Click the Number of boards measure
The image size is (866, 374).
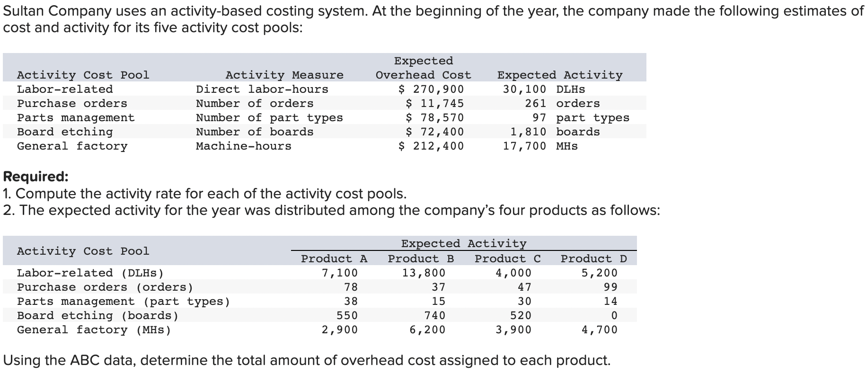[x=255, y=132]
